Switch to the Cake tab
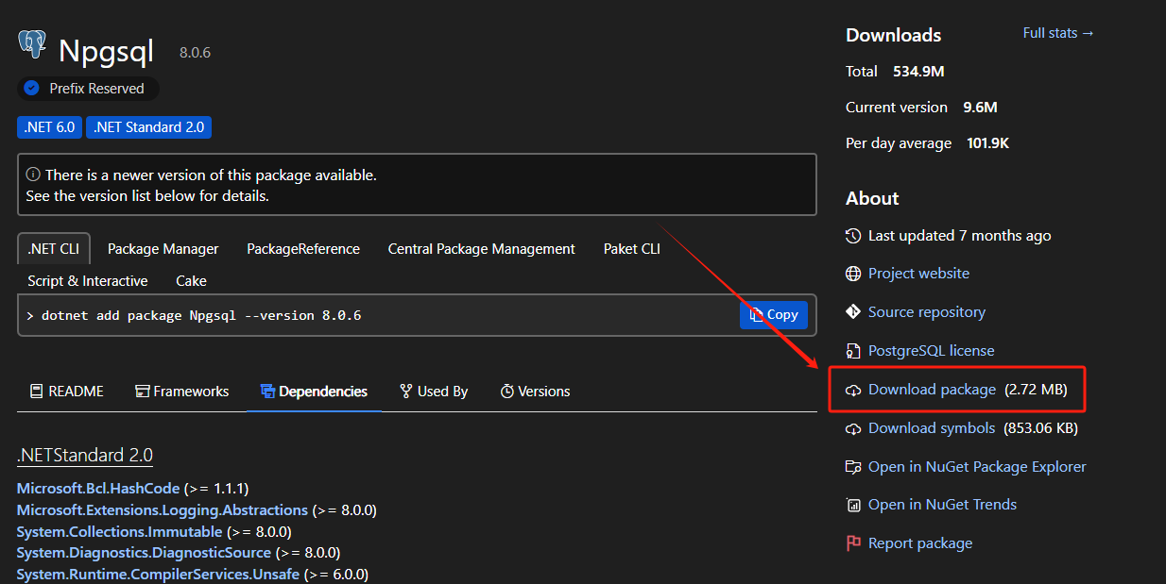This screenshot has height=584, width=1166. (x=191, y=280)
